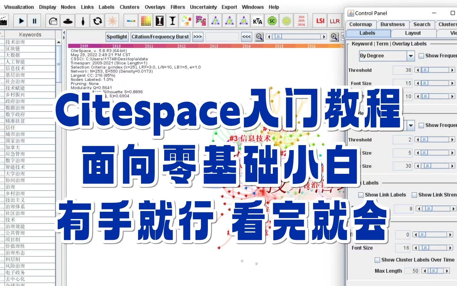Click the Spotlight button

click(117, 37)
